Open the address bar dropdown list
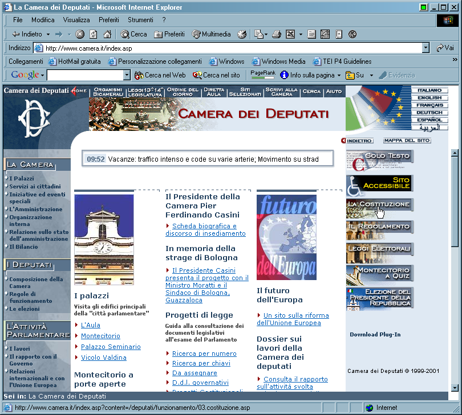 point(425,48)
